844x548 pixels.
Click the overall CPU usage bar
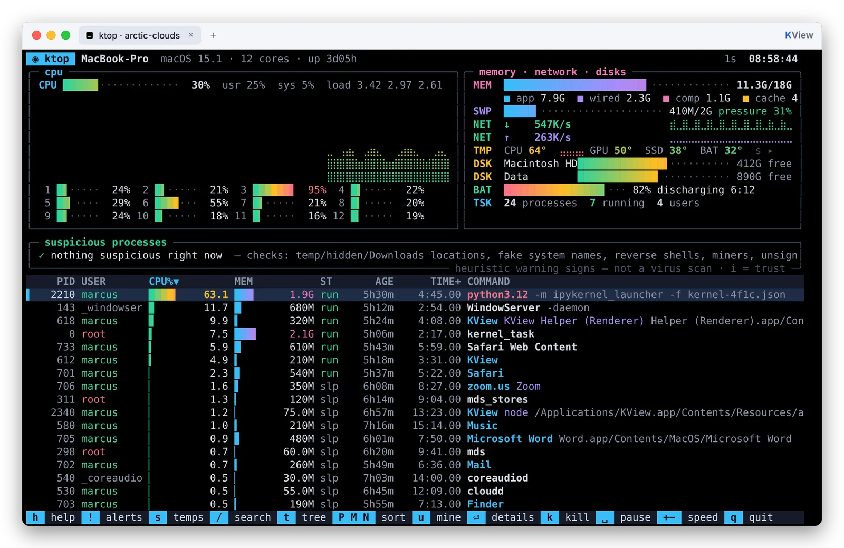coord(80,85)
